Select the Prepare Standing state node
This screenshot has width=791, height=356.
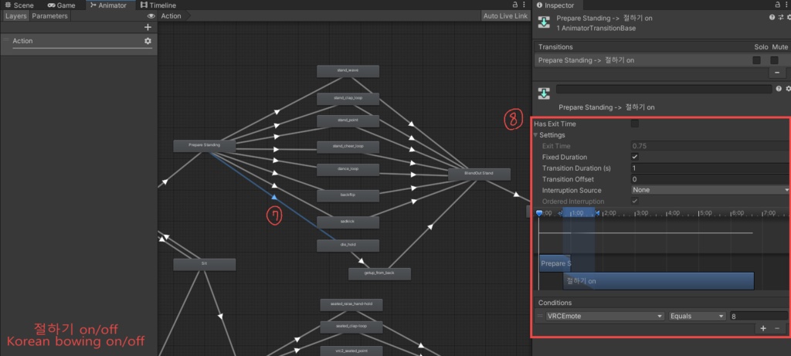204,146
